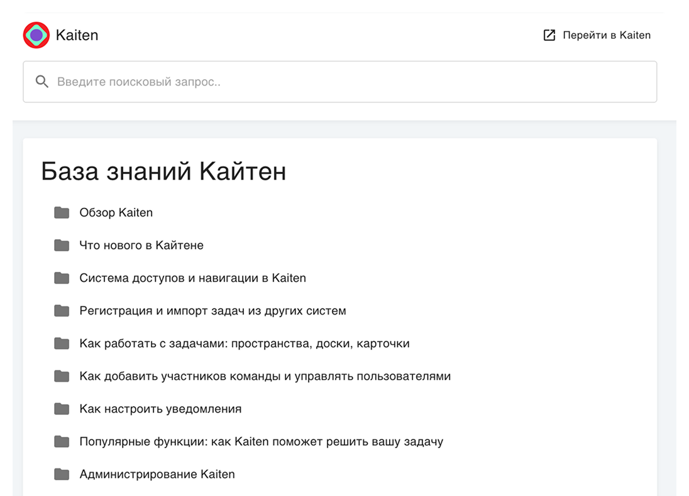Image resolution: width=689 pixels, height=496 pixels.
Task: Click folder icon beside Как настроить уведомления
Action: click(62, 409)
